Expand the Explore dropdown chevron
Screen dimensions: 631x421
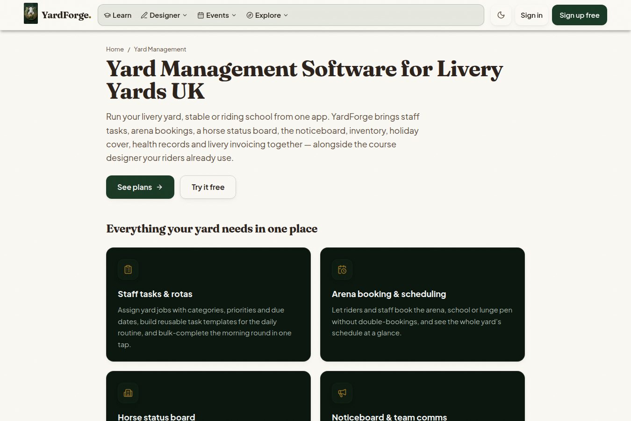pos(286,15)
